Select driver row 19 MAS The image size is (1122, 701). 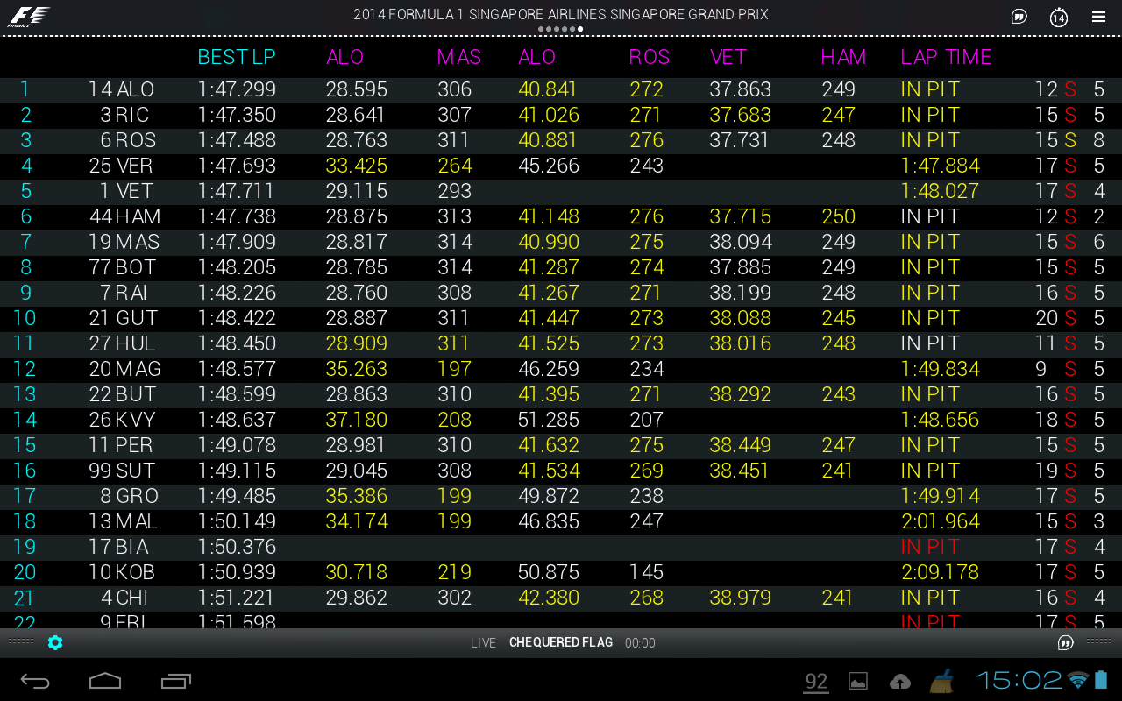tap(561, 242)
